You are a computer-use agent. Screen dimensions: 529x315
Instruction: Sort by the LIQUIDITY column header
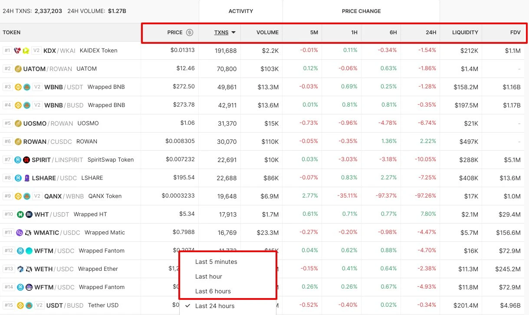(x=465, y=32)
